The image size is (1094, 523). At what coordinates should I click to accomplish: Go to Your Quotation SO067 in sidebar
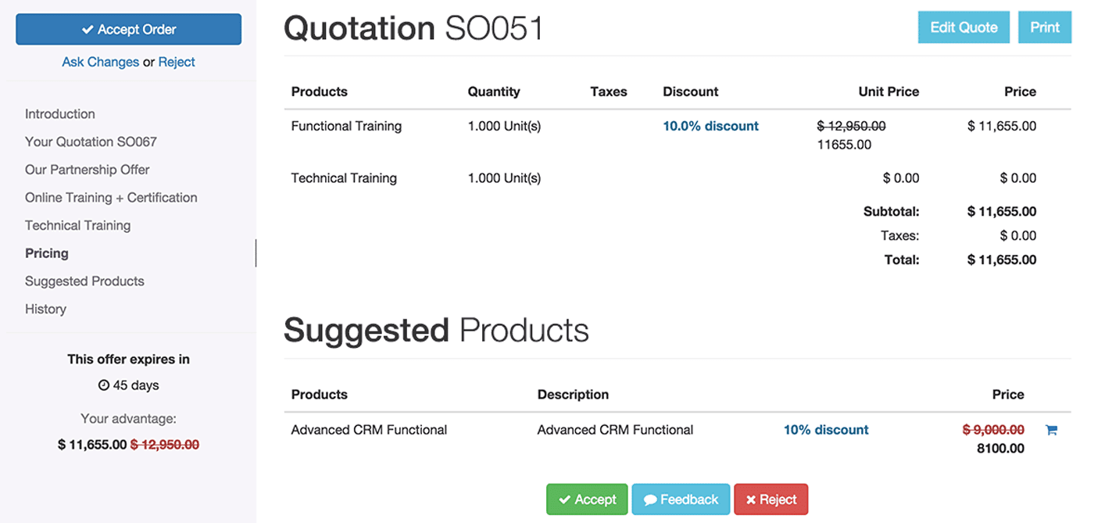point(91,141)
